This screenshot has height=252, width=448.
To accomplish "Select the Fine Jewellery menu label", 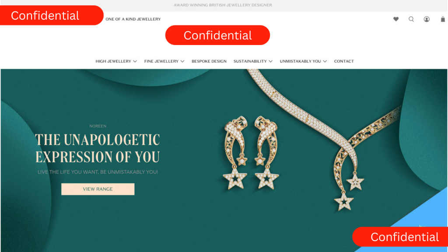I will point(161,61).
